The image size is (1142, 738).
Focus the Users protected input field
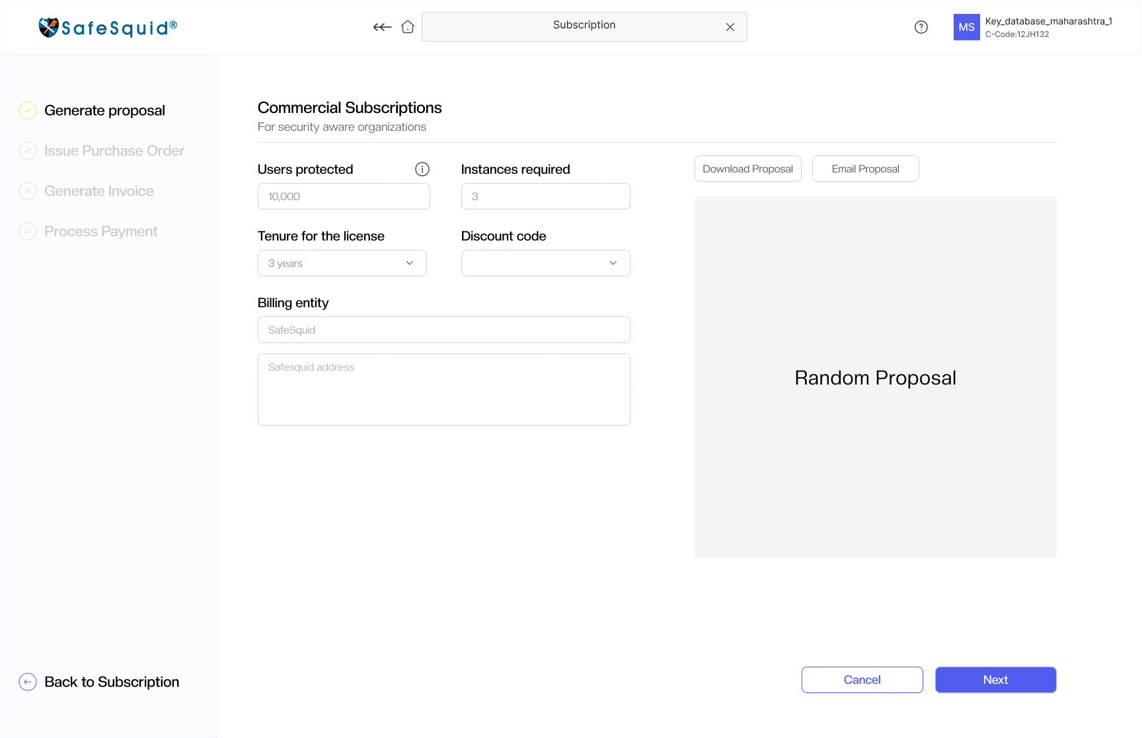[344, 196]
